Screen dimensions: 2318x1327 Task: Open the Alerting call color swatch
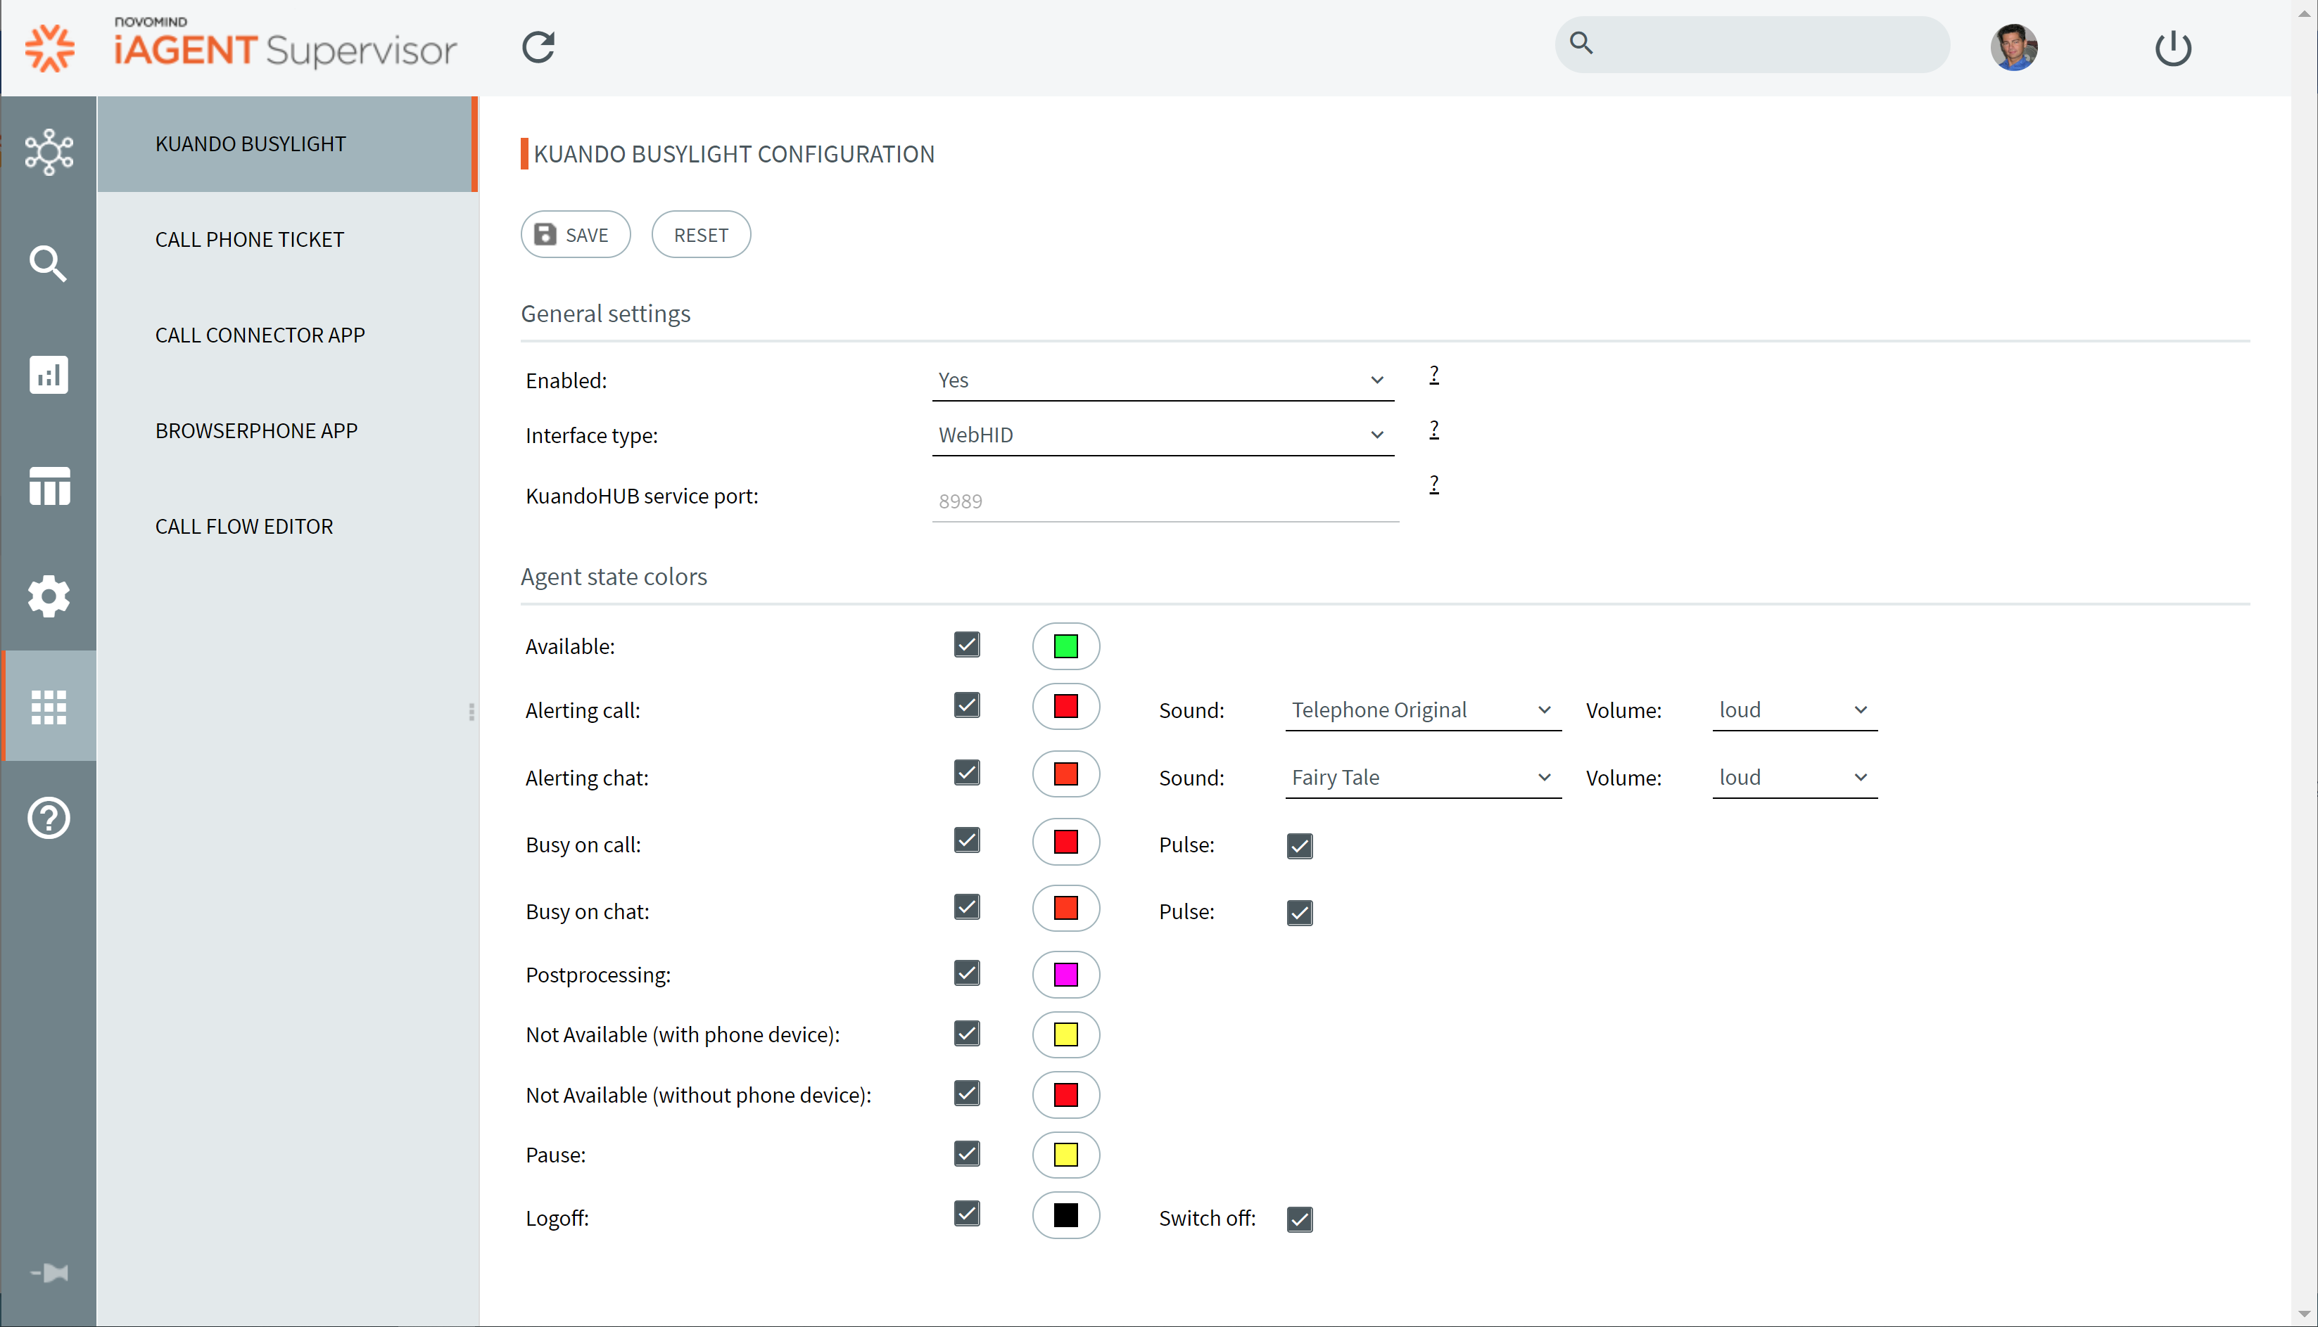(1065, 706)
